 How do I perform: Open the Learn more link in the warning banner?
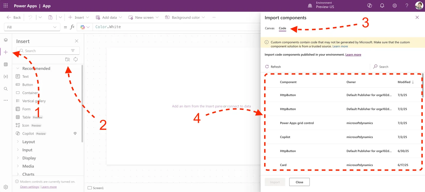(340, 46)
